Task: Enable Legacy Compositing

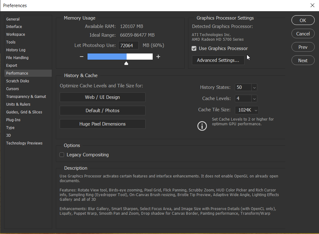Action: click(x=61, y=154)
